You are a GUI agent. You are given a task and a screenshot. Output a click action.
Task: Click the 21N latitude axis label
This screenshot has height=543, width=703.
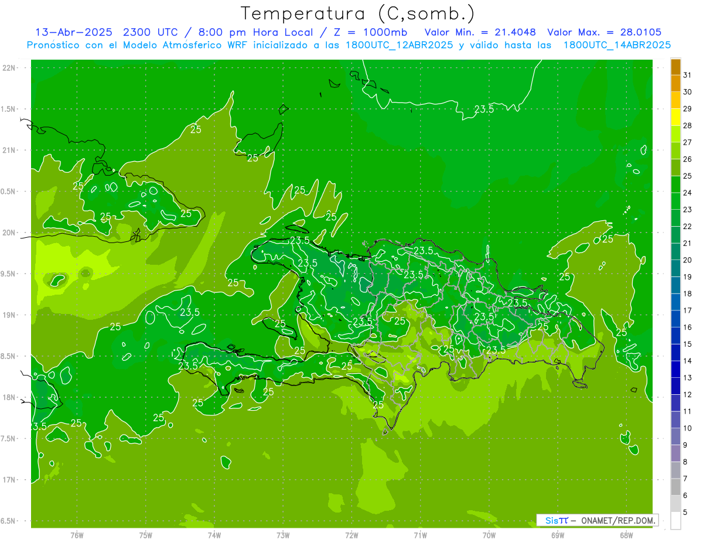(x=10, y=151)
